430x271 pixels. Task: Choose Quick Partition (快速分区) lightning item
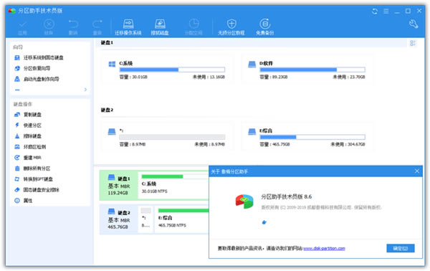click(x=28, y=125)
